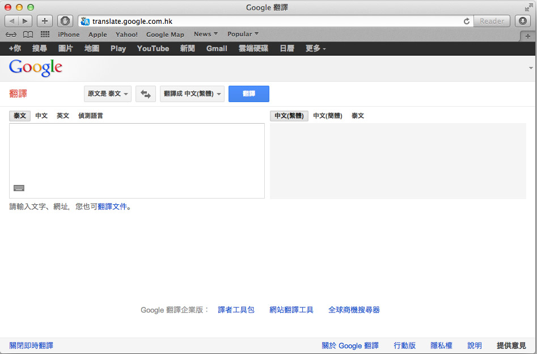537x354 pixels.
Task: Enter full screen with the corner arrows icon
Action: 529,7
